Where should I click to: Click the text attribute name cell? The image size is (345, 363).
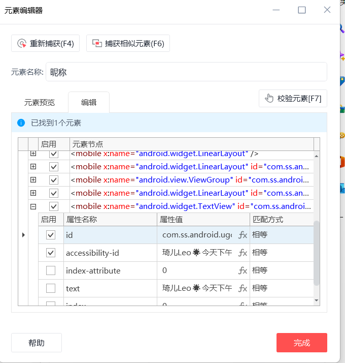tap(110, 288)
